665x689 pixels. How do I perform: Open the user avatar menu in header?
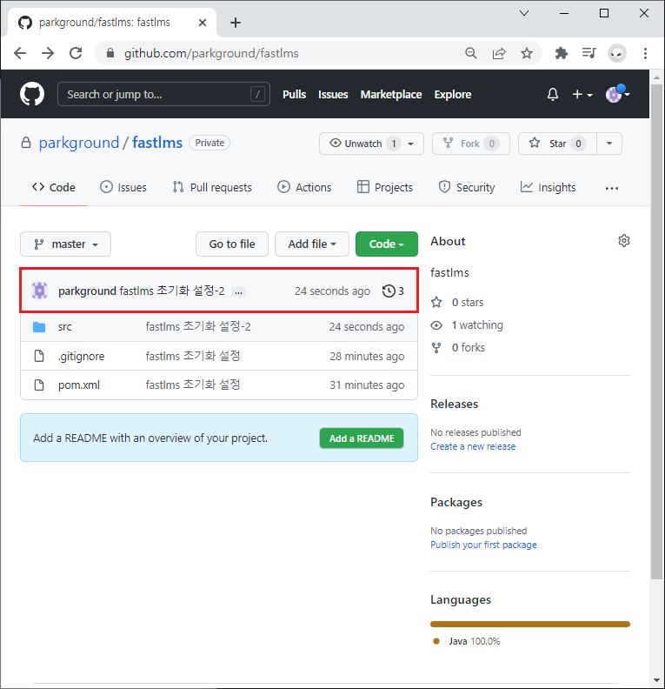pyautogui.click(x=617, y=94)
